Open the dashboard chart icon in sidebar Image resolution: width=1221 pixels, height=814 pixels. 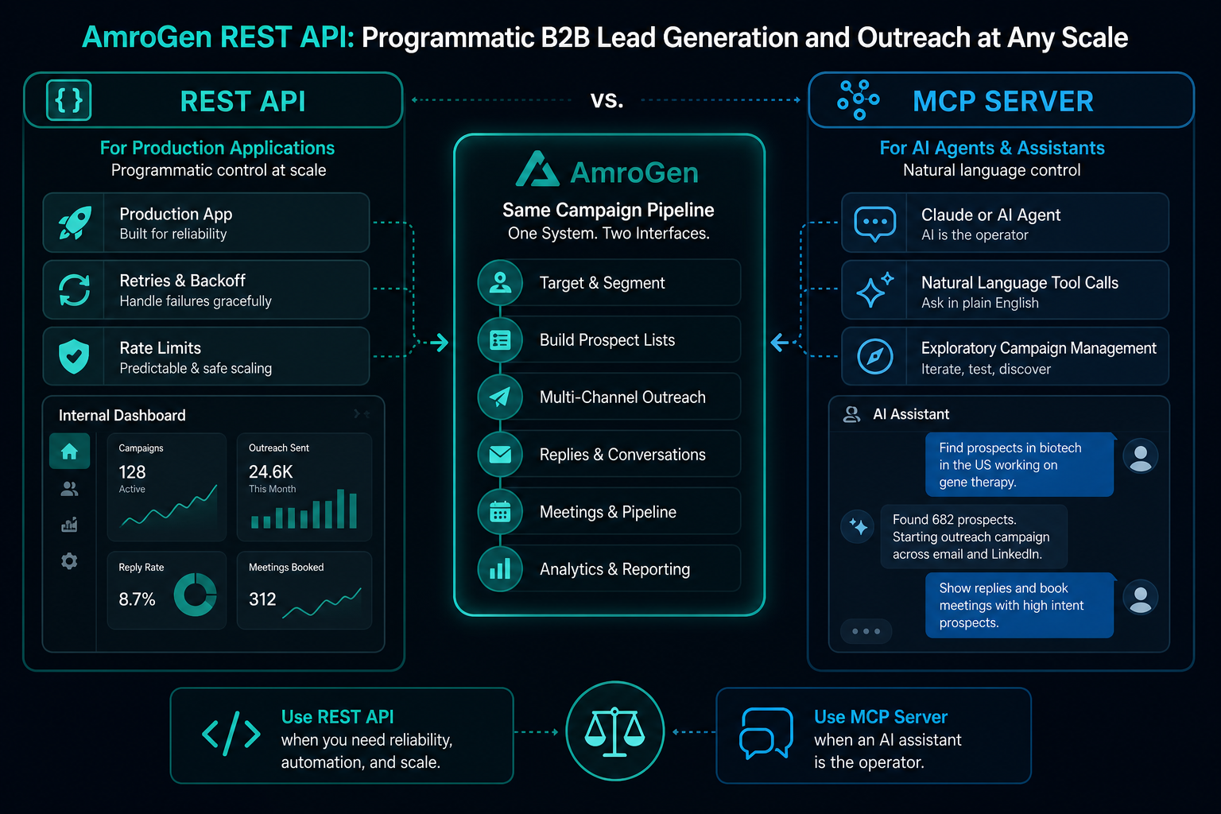[x=69, y=525]
